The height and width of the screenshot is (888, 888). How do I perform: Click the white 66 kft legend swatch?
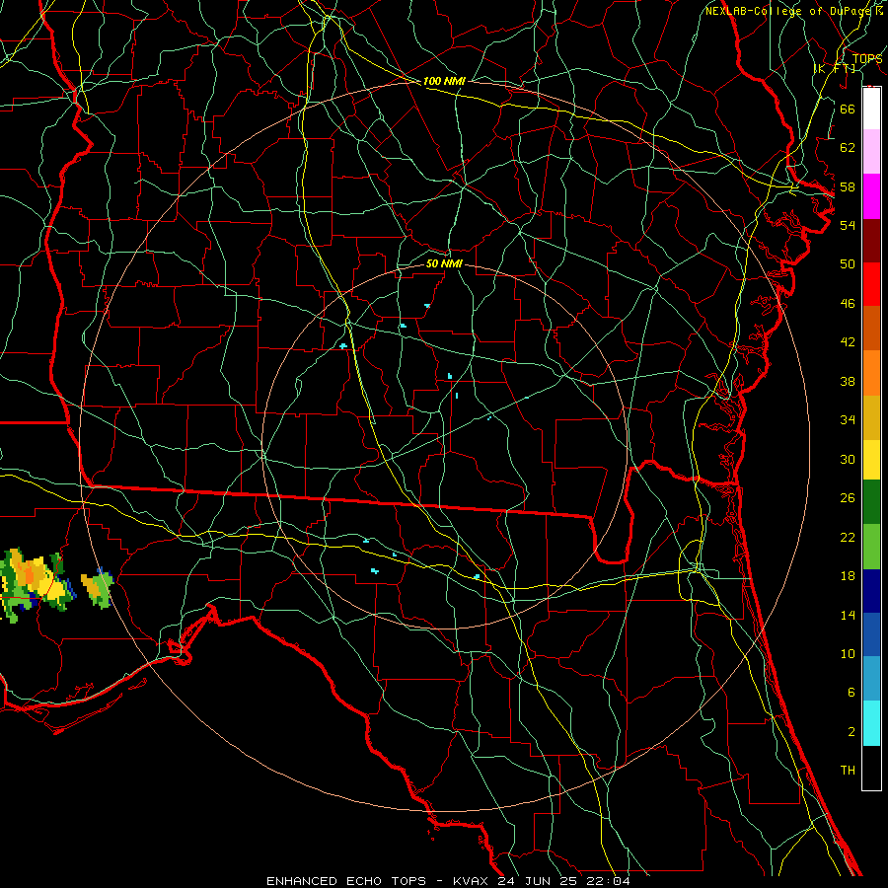coord(871,109)
